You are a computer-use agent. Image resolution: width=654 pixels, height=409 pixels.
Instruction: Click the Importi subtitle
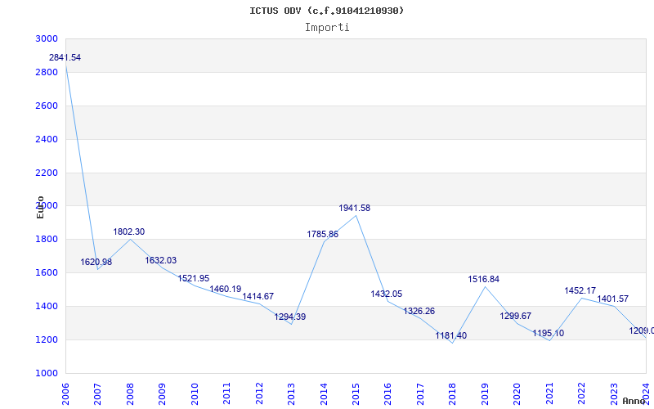(x=327, y=27)
